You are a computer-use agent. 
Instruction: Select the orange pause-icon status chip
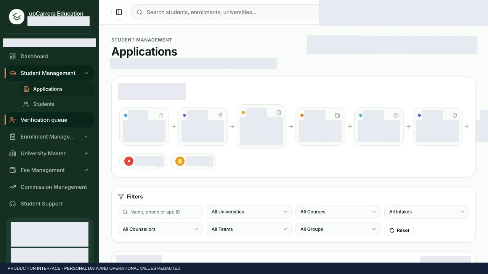point(193,161)
